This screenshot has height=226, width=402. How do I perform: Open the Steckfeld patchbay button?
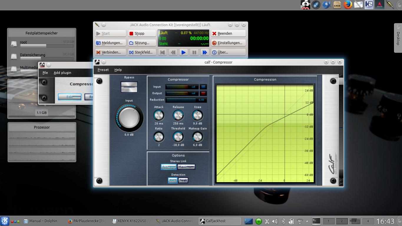coord(142,52)
